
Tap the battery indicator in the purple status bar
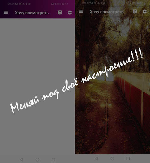coord(59,4)
